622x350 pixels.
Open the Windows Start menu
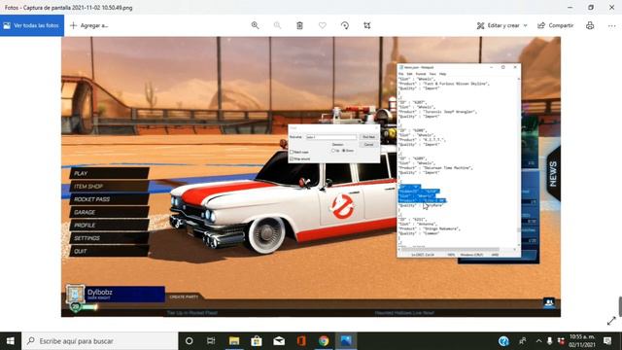11,341
